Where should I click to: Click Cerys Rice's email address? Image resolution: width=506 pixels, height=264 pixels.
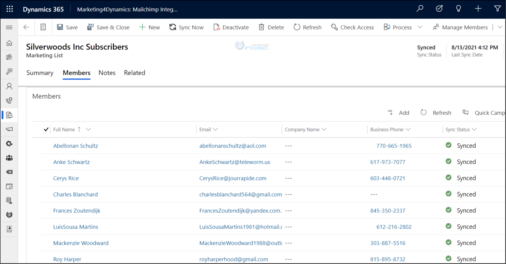coord(233,178)
